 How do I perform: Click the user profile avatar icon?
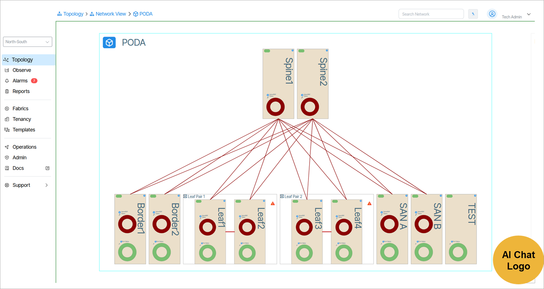[492, 14]
